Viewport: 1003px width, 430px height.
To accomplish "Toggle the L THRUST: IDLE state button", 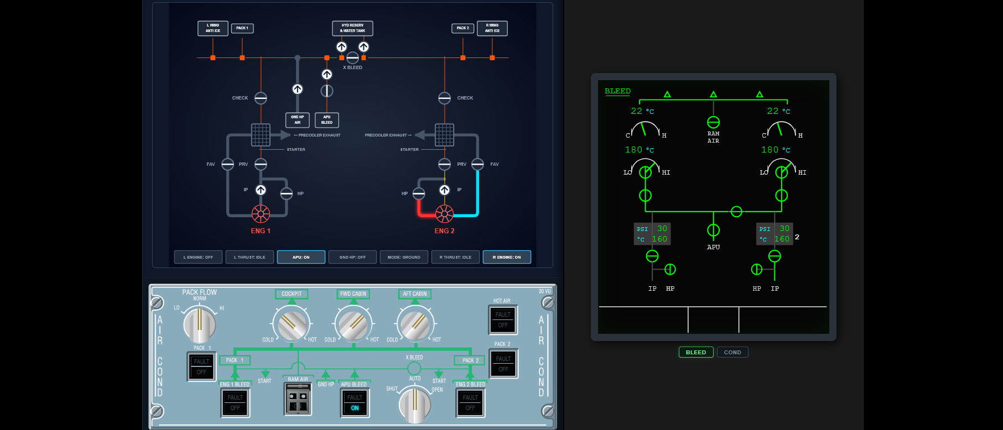I will (x=250, y=257).
